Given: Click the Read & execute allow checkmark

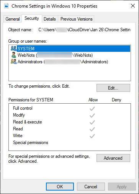Looking at the screenshot, I should tap(92, 122).
